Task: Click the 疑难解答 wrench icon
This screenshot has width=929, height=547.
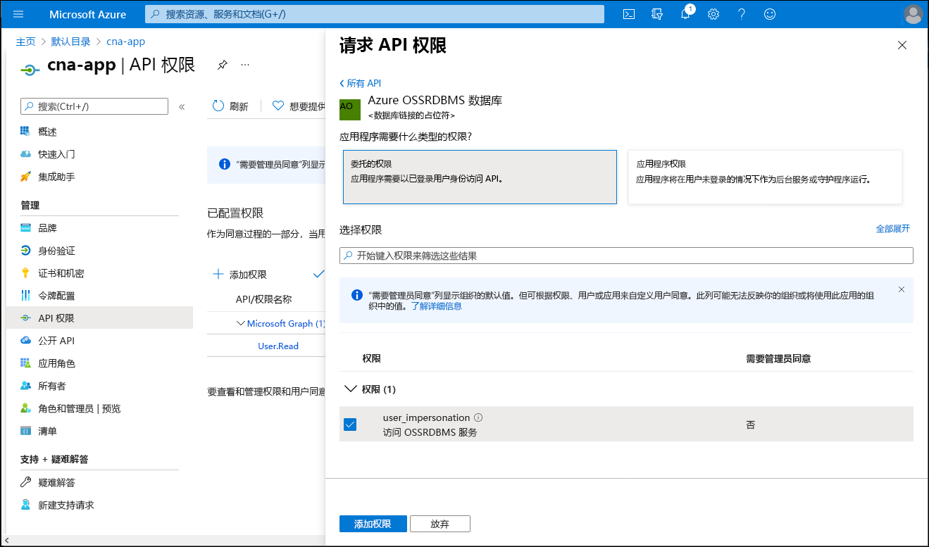Action: pyautogui.click(x=25, y=482)
